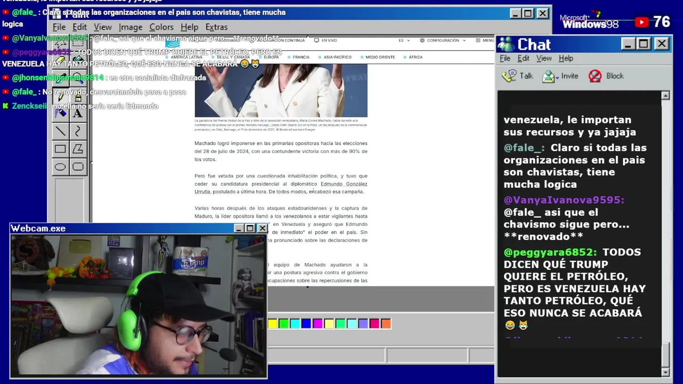Open the Image menu in Paint
The height and width of the screenshot is (384, 683).
point(130,27)
